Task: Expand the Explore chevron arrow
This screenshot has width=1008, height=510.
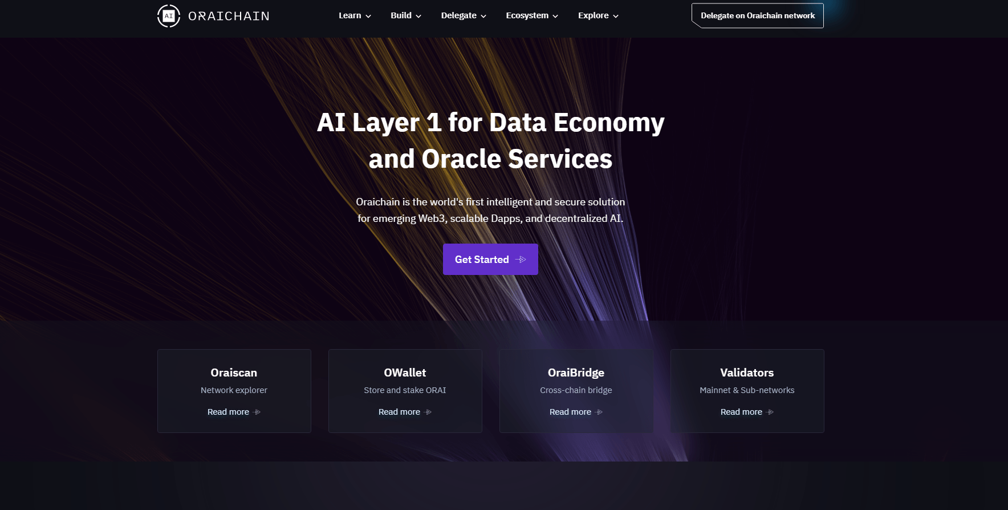Action: (x=616, y=16)
